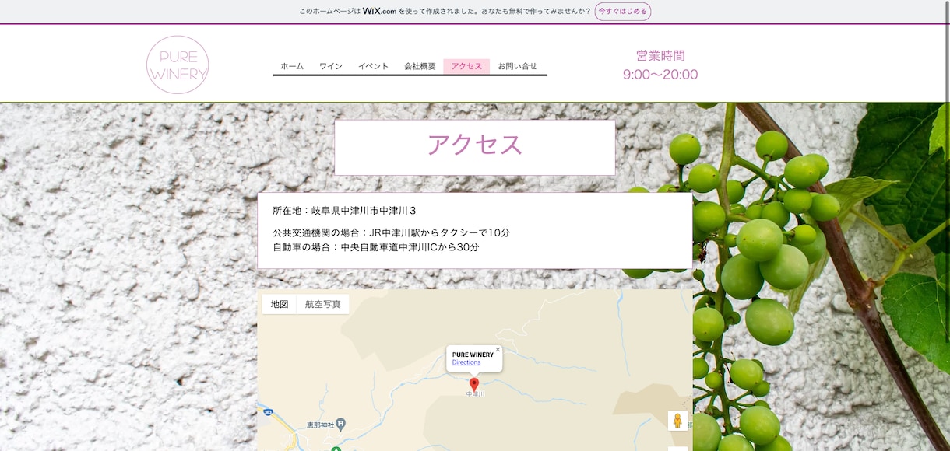Image resolution: width=950 pixels, height=451 pixels.
Task: Click the 今すぐはじめる button
Action: (623, 11)
